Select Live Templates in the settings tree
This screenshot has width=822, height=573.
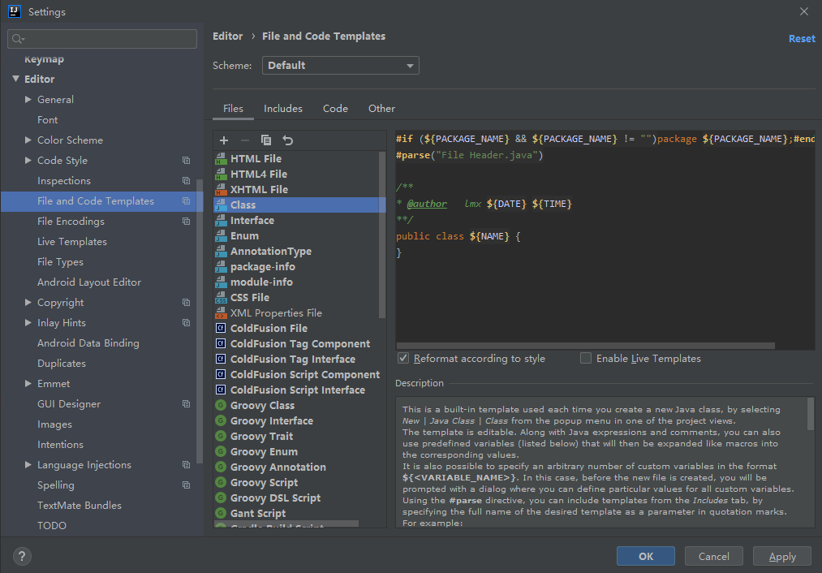tap(72, 242)
